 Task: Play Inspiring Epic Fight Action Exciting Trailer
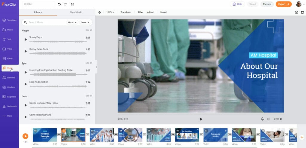pyautogui.click(x=26, y=72)
